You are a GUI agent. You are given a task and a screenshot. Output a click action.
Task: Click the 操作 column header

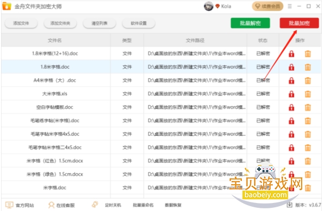tap(300, 41)
